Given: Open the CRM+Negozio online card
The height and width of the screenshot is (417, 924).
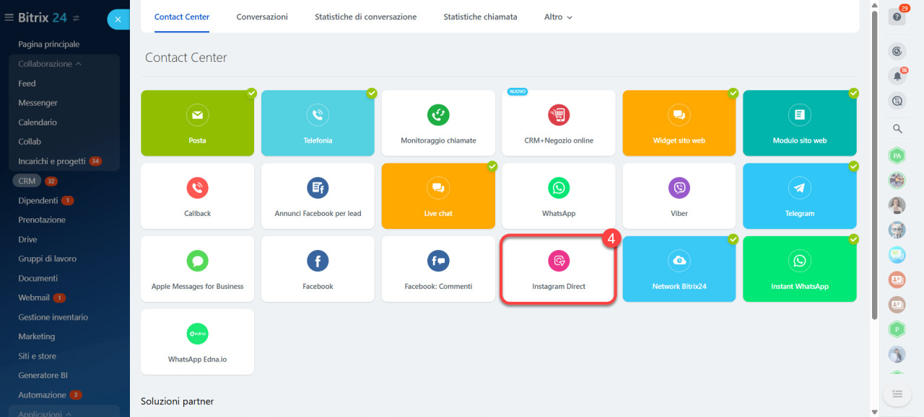Looking at the screenshot, I should click(x=559, y=122).
